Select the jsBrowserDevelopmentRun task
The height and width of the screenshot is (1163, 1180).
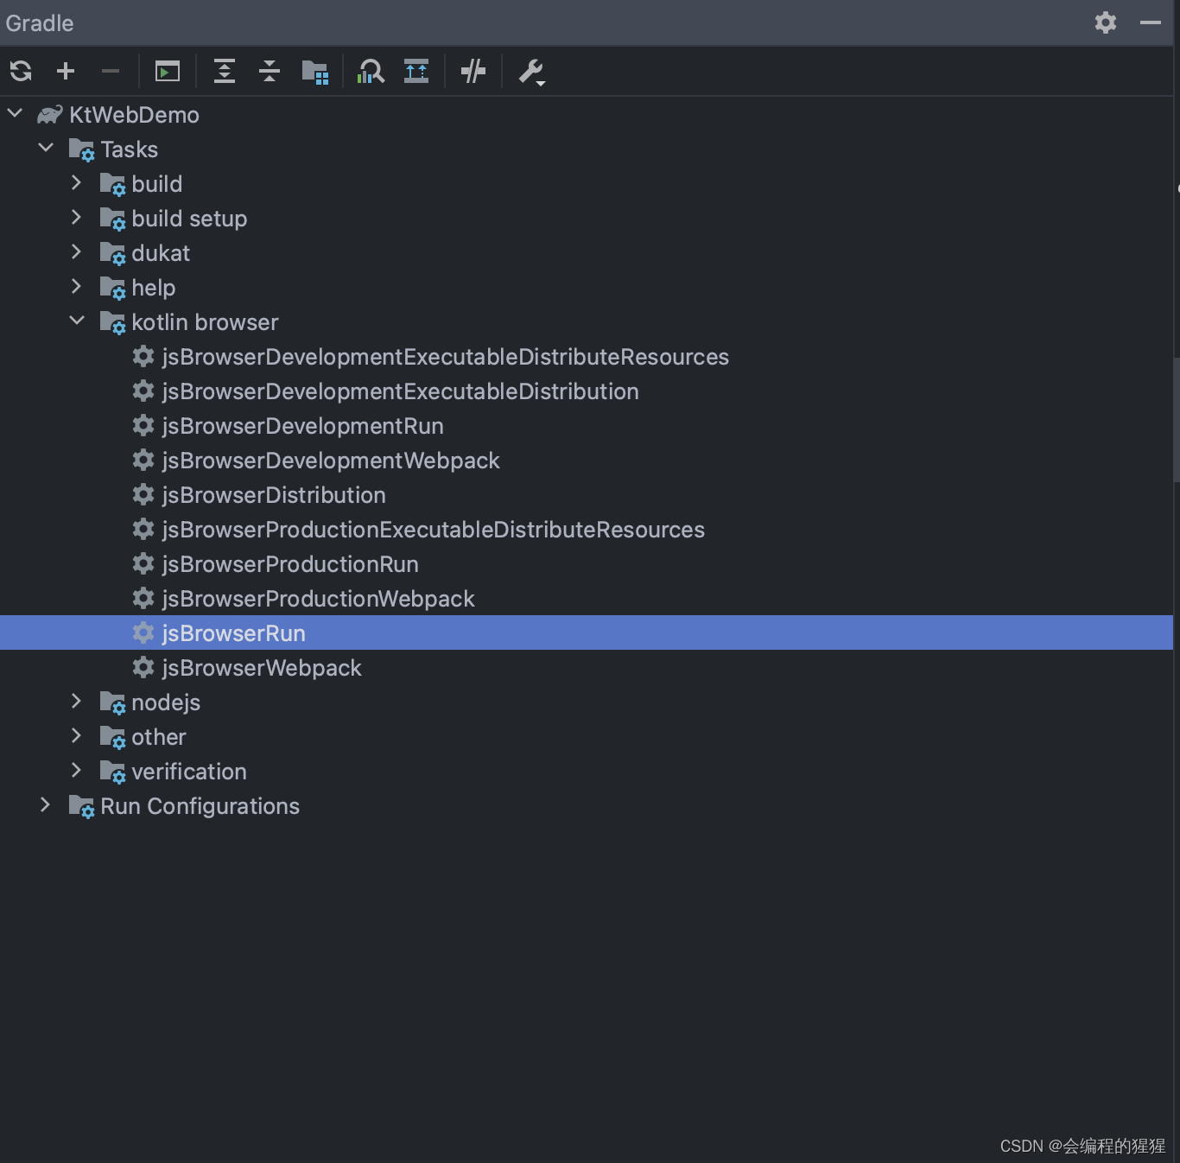pyautogui.click(x=302, y=426)
